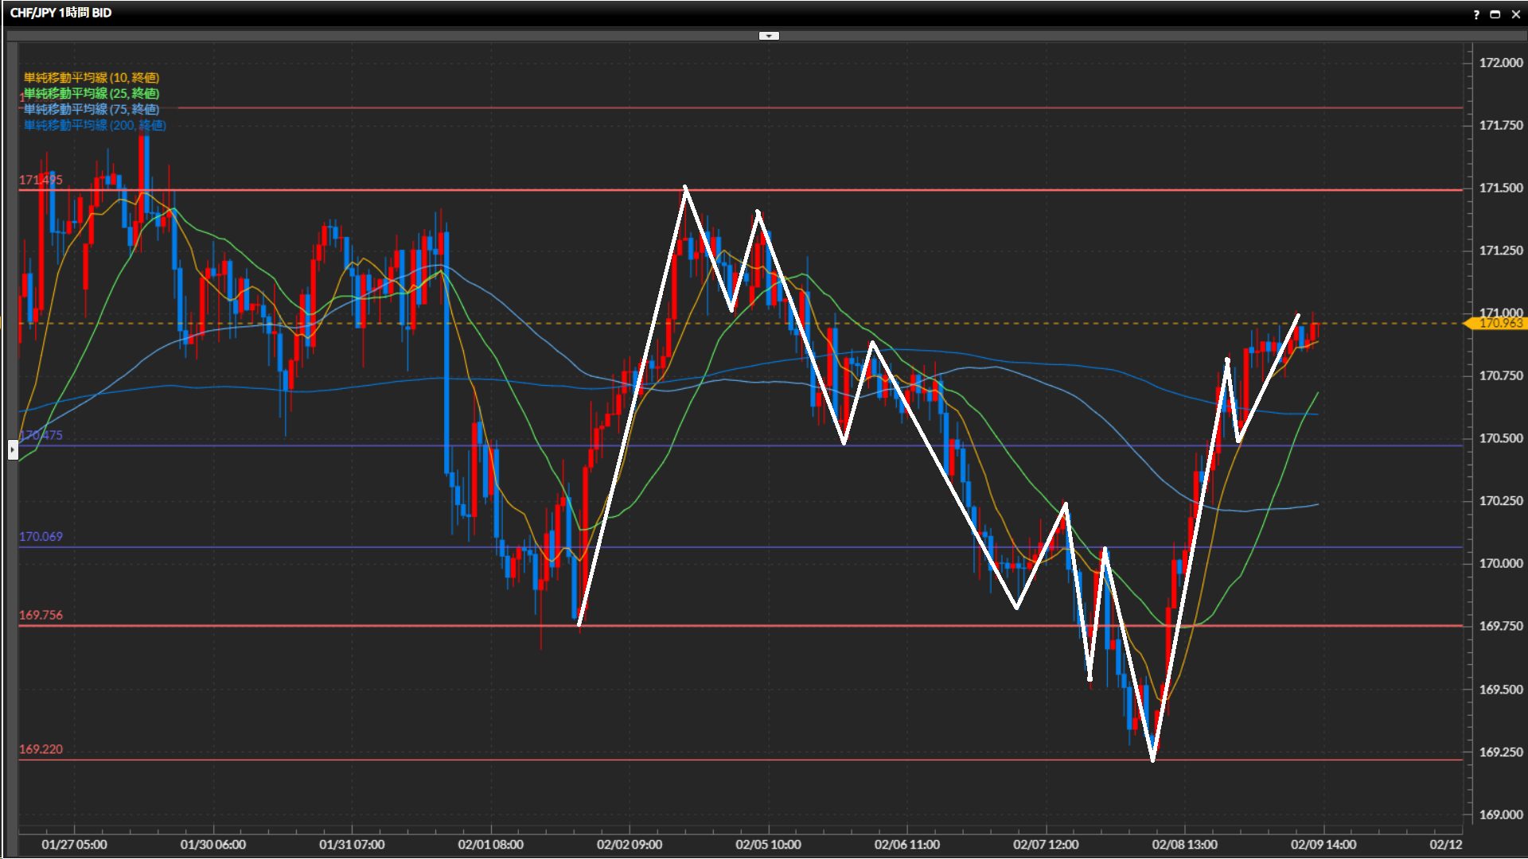Click the help question mark icon

click(1476, 14)
